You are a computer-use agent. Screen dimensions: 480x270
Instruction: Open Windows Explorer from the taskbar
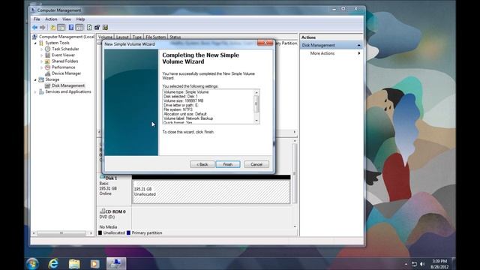[74, 263]
